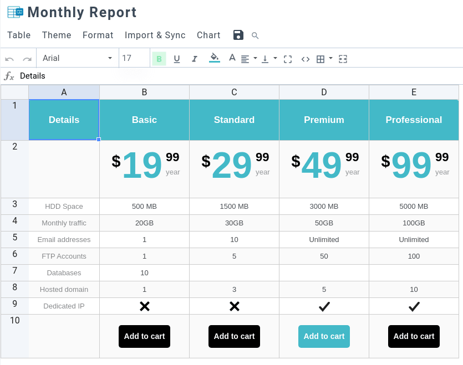
Task: Expand the horizontal alignment dropdown
Action: tap(255, 58)
